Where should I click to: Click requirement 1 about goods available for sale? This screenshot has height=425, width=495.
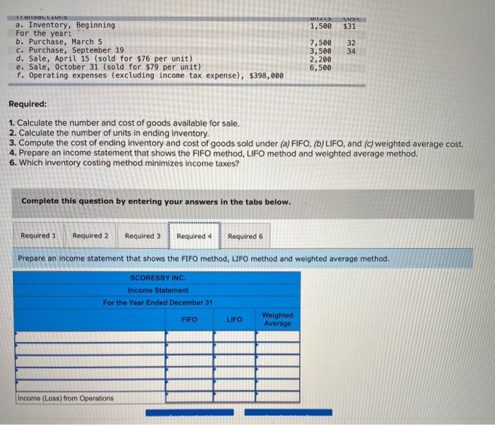124,123
